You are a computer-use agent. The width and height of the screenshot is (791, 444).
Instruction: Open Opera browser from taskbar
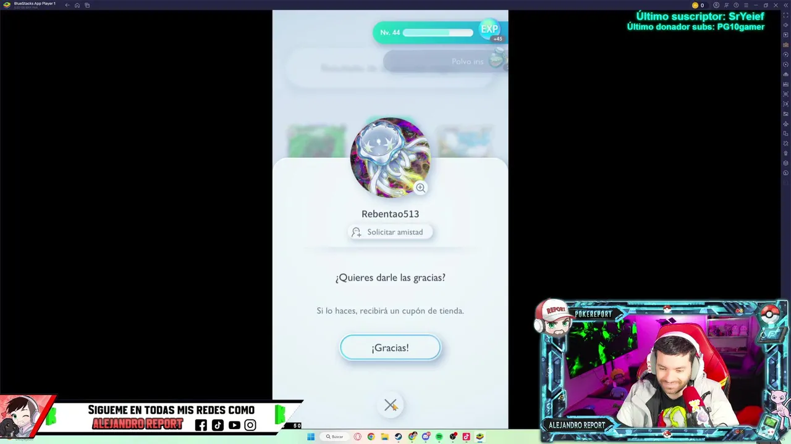pyautogui.click(x=357, y=437)
